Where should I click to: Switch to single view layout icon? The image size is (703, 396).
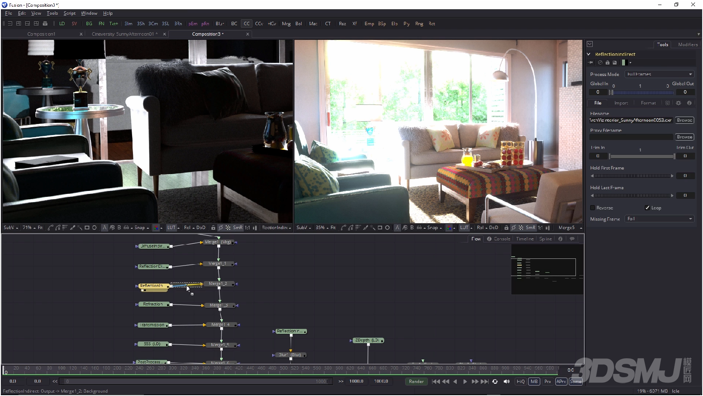coord(10,24)
